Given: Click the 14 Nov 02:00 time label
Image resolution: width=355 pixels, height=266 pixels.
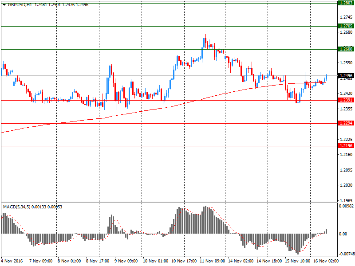Looking at the screenshot, I should click(x=241, y=261).
